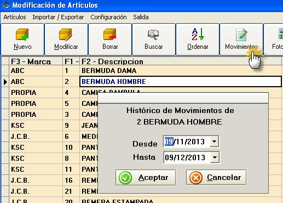Select the PROPIA brand cell of row 3
Viewport: 283px width, 203px height.
coord(36,115)
